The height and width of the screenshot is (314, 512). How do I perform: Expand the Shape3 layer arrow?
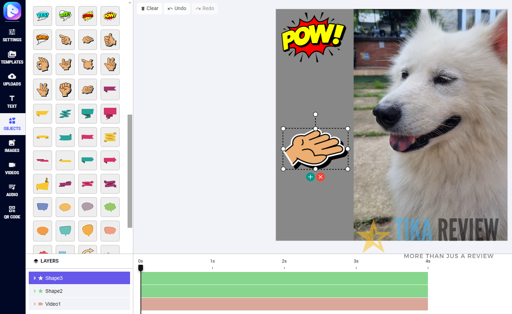point(35,278)
